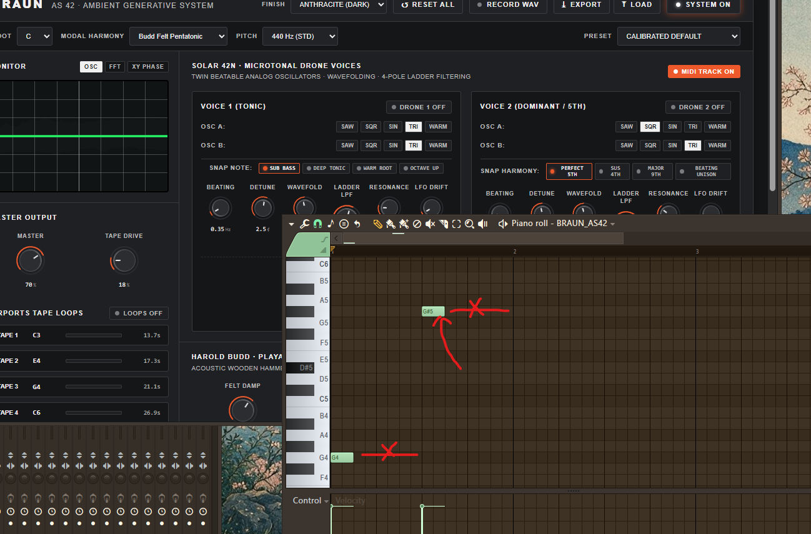This screenshot has height=534, width=811.
Task: Open piano roll wrench tools menu
Action: [305, 224]
